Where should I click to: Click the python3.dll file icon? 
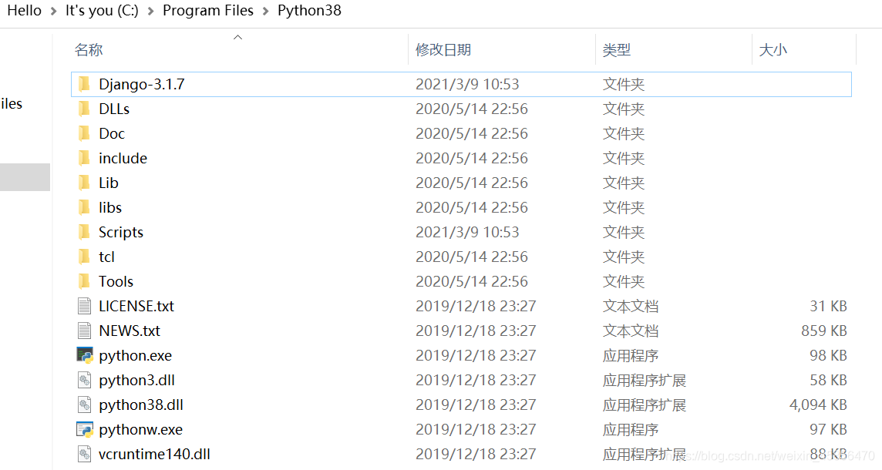[84, 380]
